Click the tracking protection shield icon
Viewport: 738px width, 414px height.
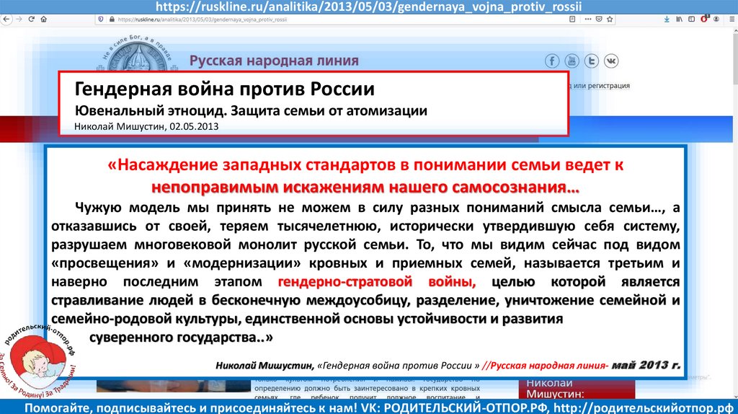pos(100,19)
